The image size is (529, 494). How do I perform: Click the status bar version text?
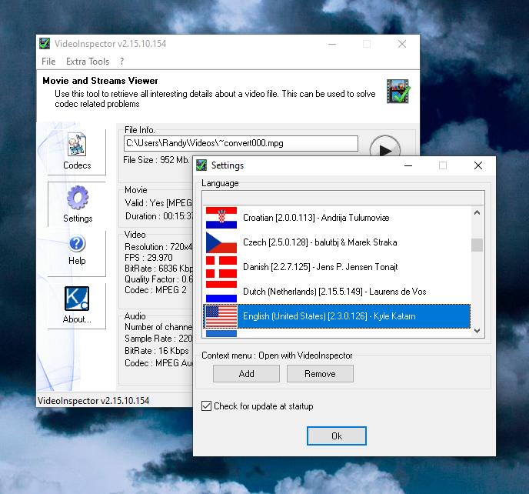point(94,401)
